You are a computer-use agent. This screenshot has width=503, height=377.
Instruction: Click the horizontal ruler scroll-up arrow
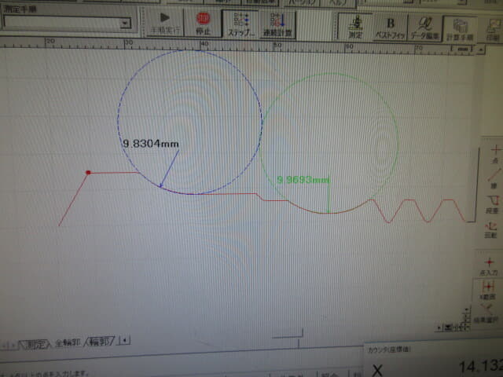coord(481,49)
